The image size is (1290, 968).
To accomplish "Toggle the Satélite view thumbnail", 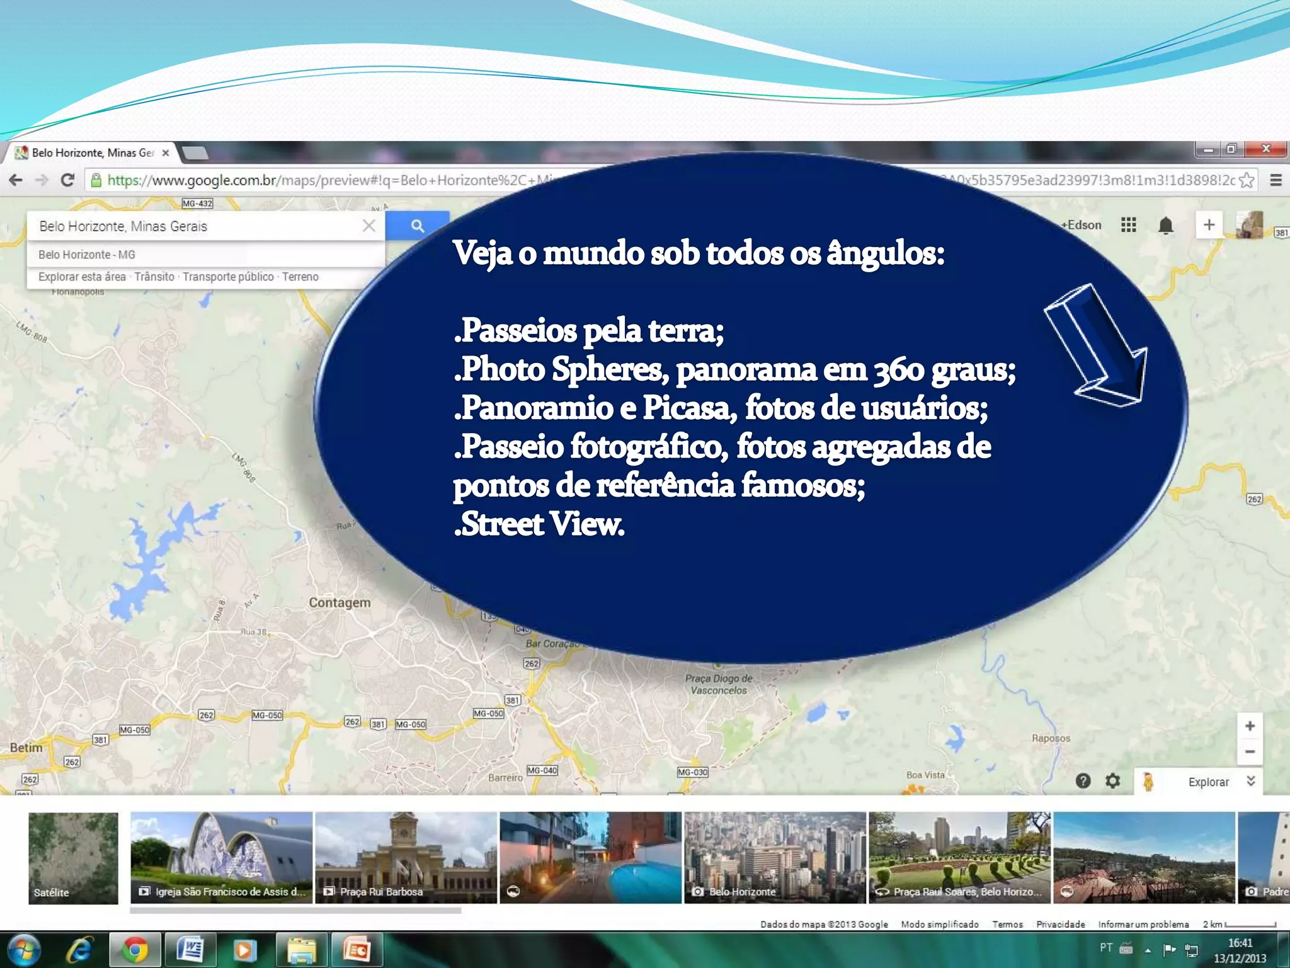I will (73, 858).
